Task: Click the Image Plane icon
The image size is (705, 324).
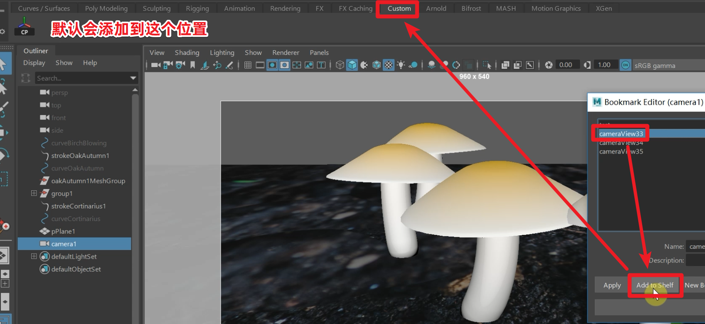Action: [x=205, y=65]
